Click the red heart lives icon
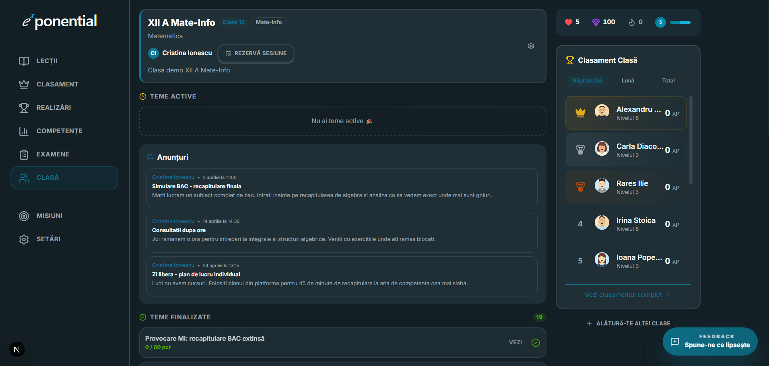Screen dimensions: 769x366 point(569,22)
